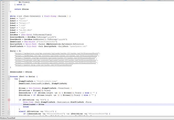Open the apkpalace.org cache.txt URL
Viewport: 174px width, 120px height.
(x=57, y=53)
